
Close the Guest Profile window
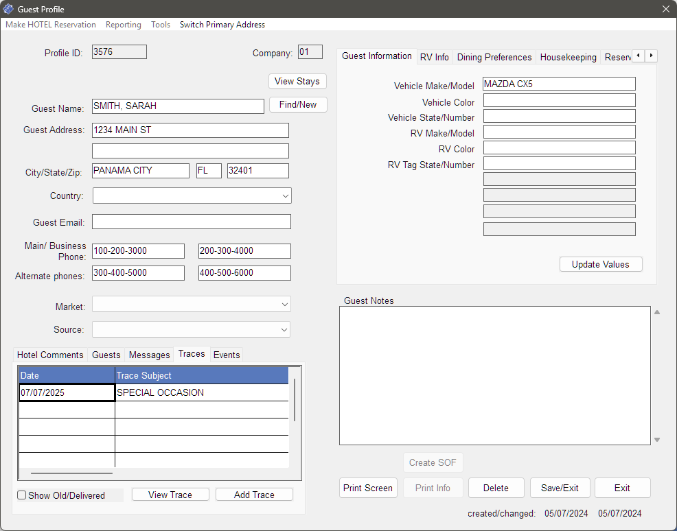tap(666, 9)
